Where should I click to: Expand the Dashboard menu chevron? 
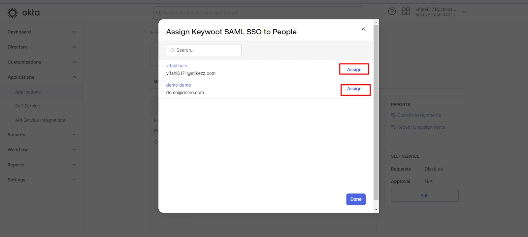tap(74, 32)
